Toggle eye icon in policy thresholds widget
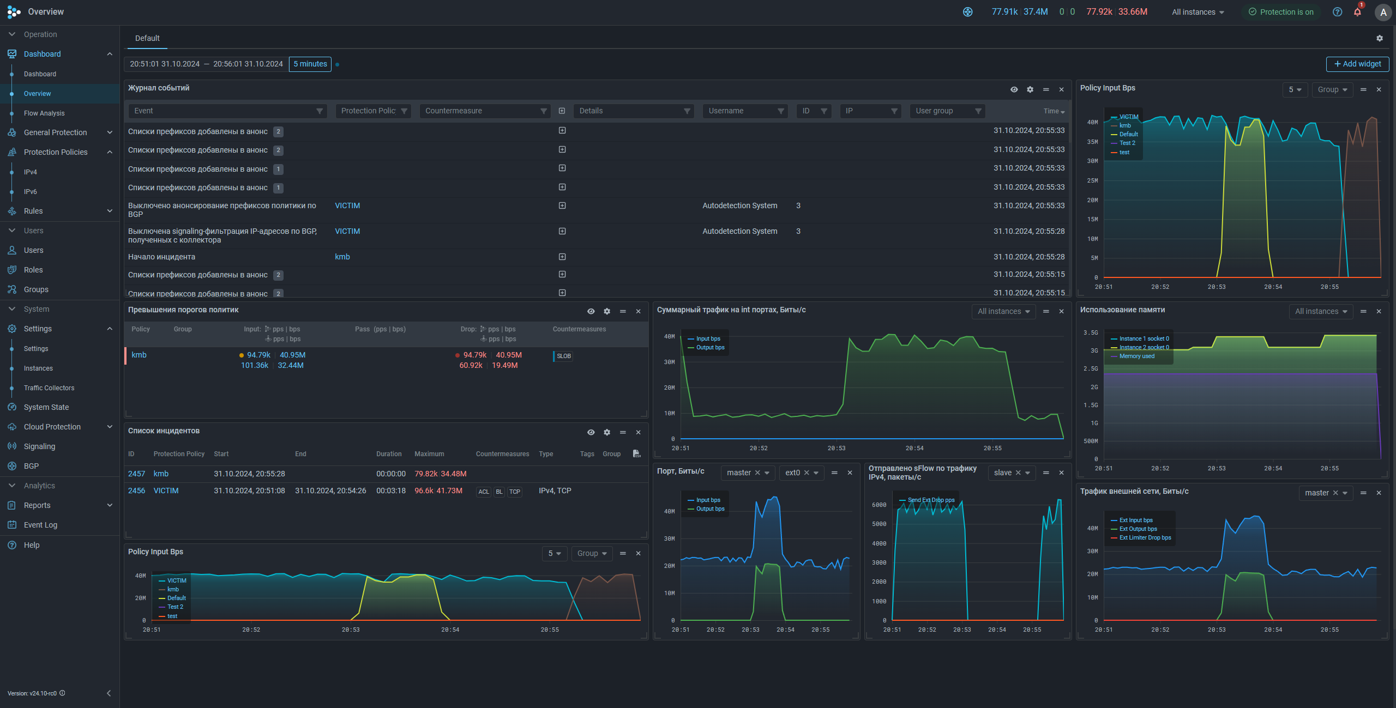The image size is (1396, 708). click(591, 311)
